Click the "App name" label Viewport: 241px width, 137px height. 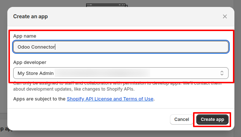[25, 36]
